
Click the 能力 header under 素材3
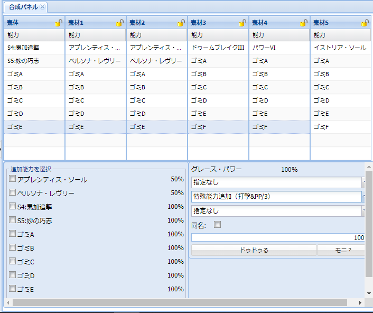[218, 35]
